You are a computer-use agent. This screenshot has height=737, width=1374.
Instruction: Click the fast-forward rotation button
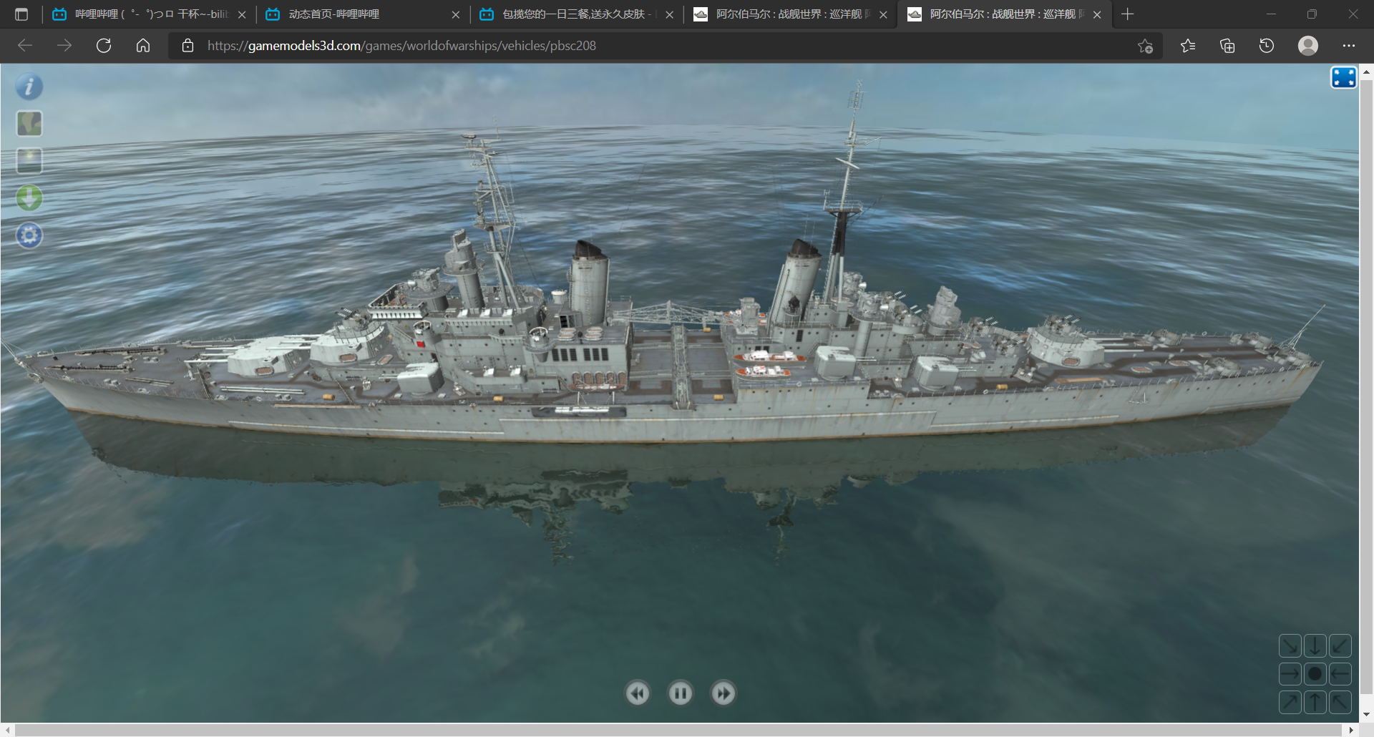click(x=723, y=693)
